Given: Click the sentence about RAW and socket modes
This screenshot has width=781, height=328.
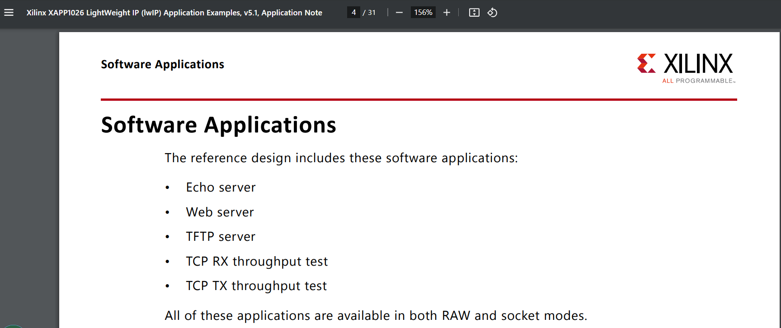Looking at the screenshot, I should 376,315.
